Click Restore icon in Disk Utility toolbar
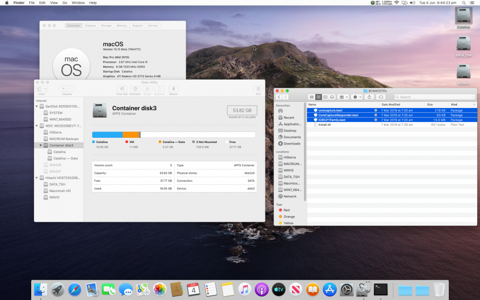The image size is (480, 300). (159, 89)
